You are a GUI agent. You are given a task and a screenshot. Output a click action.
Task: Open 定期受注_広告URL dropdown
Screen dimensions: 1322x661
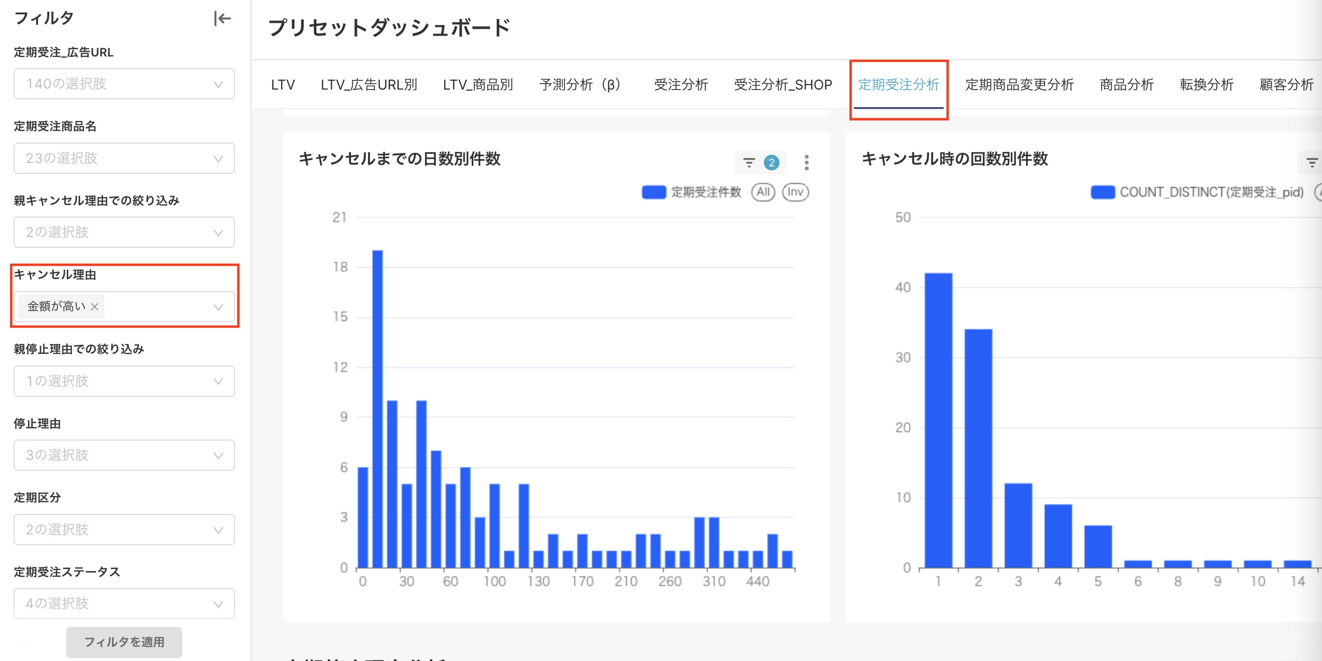click(x=124, y=84)
